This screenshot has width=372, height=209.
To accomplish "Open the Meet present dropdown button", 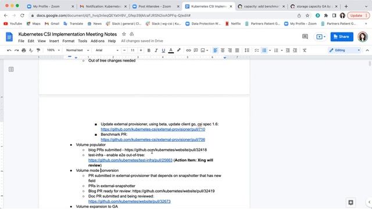I will 321,37.
